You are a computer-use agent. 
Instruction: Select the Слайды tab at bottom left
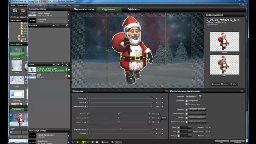point(18,110)
